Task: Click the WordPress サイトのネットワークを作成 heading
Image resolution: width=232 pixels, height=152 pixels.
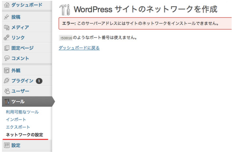Action: pos(146,9)
